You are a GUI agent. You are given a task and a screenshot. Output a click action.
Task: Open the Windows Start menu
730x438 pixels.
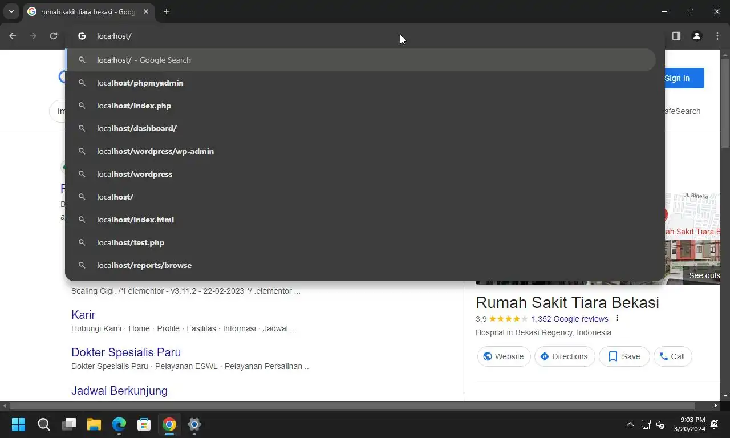[18, 424]
